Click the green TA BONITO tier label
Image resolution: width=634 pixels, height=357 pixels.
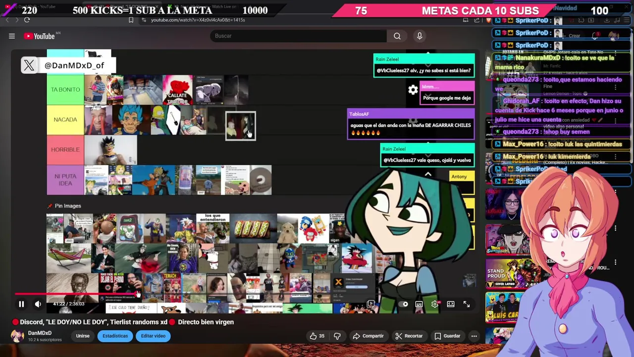click(65, 90)
